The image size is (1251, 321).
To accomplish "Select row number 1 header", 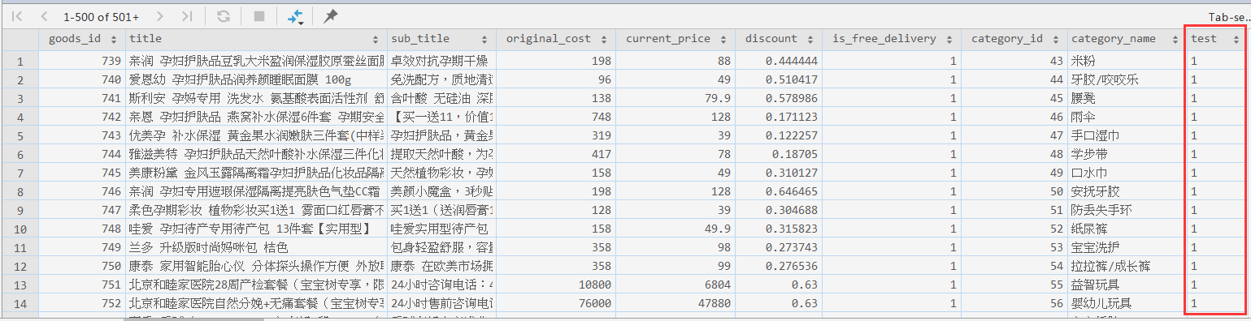I will [x=20, y=61].
